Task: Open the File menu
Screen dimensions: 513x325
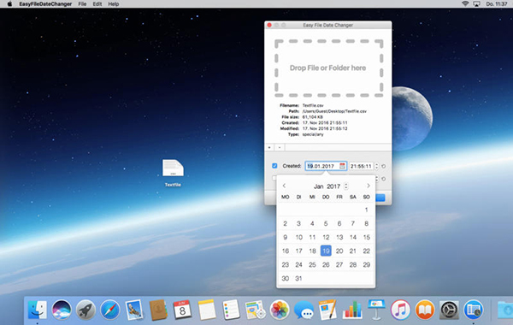Action: coord(82,4)
